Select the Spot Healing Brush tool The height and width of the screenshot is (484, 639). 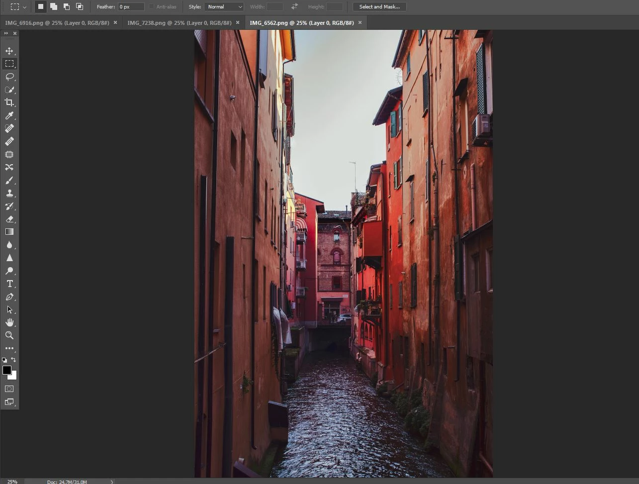(x=9, y=128)
